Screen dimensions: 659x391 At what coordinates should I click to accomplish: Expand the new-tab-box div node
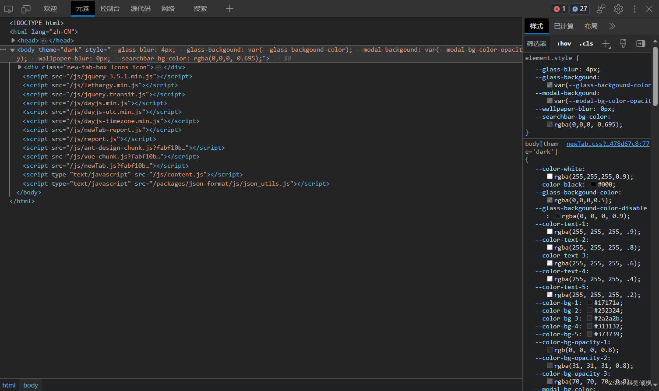20,67
